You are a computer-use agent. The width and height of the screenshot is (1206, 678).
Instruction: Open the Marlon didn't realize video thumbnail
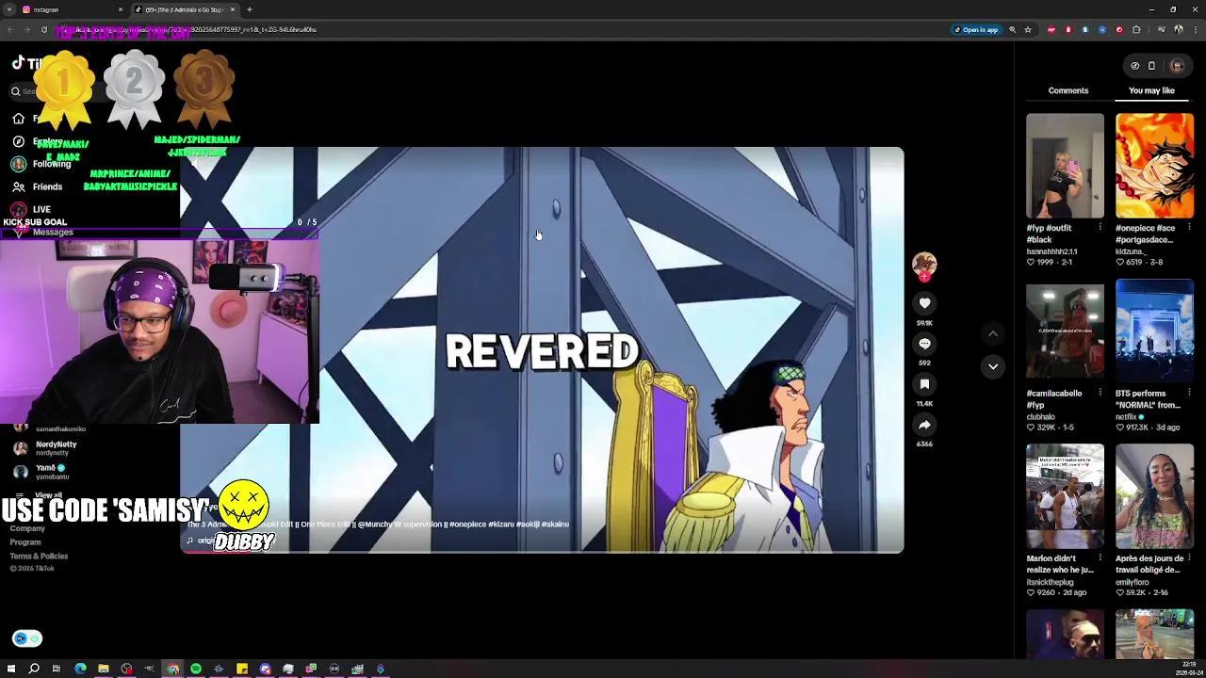click(1065, 496)
